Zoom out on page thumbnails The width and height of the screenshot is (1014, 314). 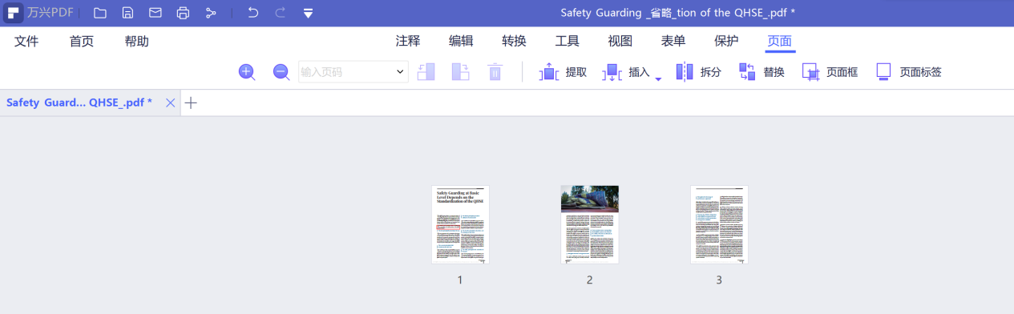(281, 72)
